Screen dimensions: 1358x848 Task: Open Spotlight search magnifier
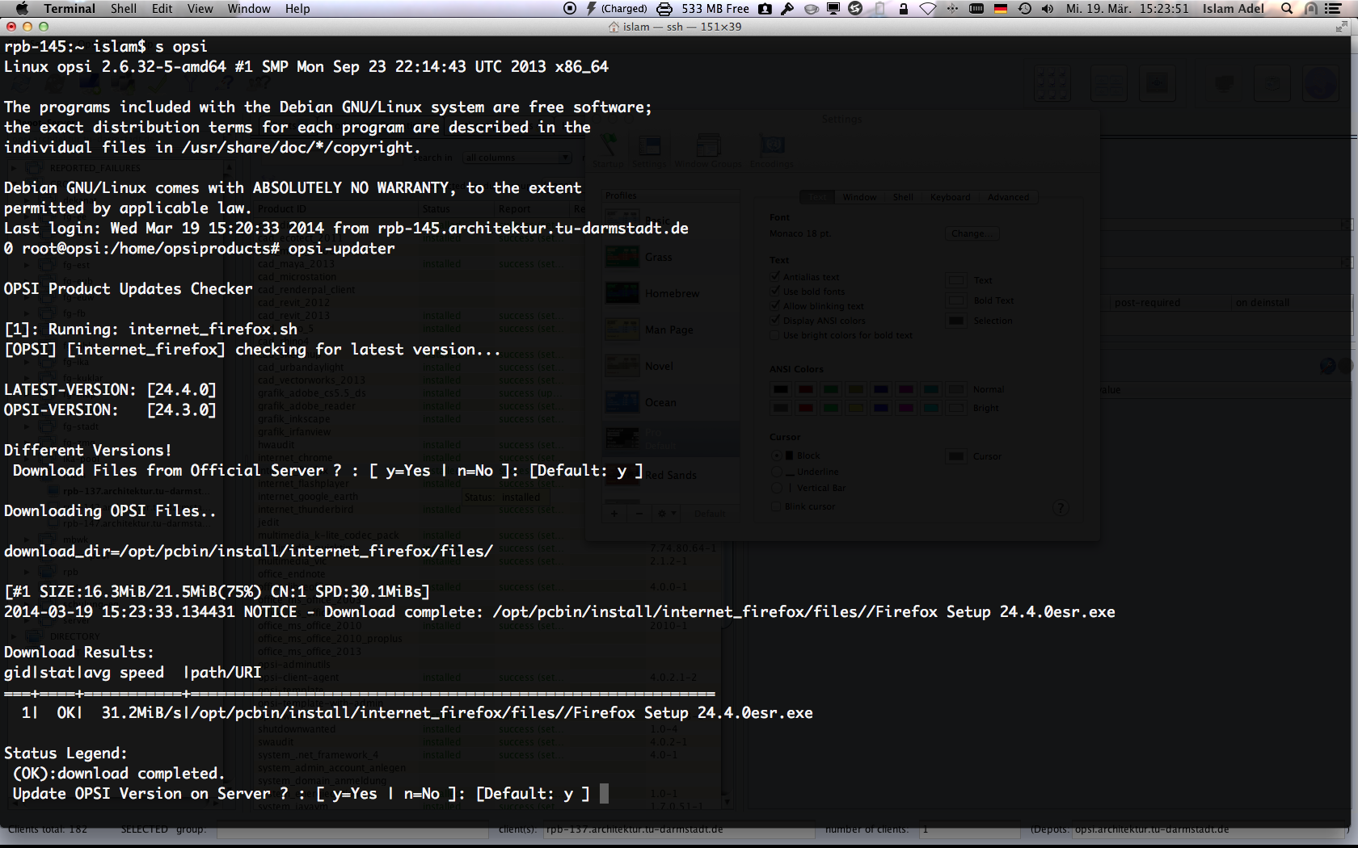pyautogui.click(x=1287, y=8)
